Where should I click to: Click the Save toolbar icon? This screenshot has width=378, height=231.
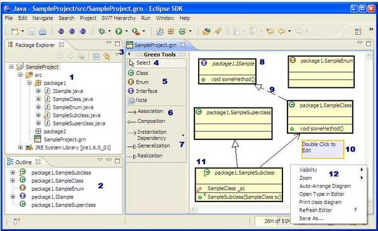coord(32,31)
